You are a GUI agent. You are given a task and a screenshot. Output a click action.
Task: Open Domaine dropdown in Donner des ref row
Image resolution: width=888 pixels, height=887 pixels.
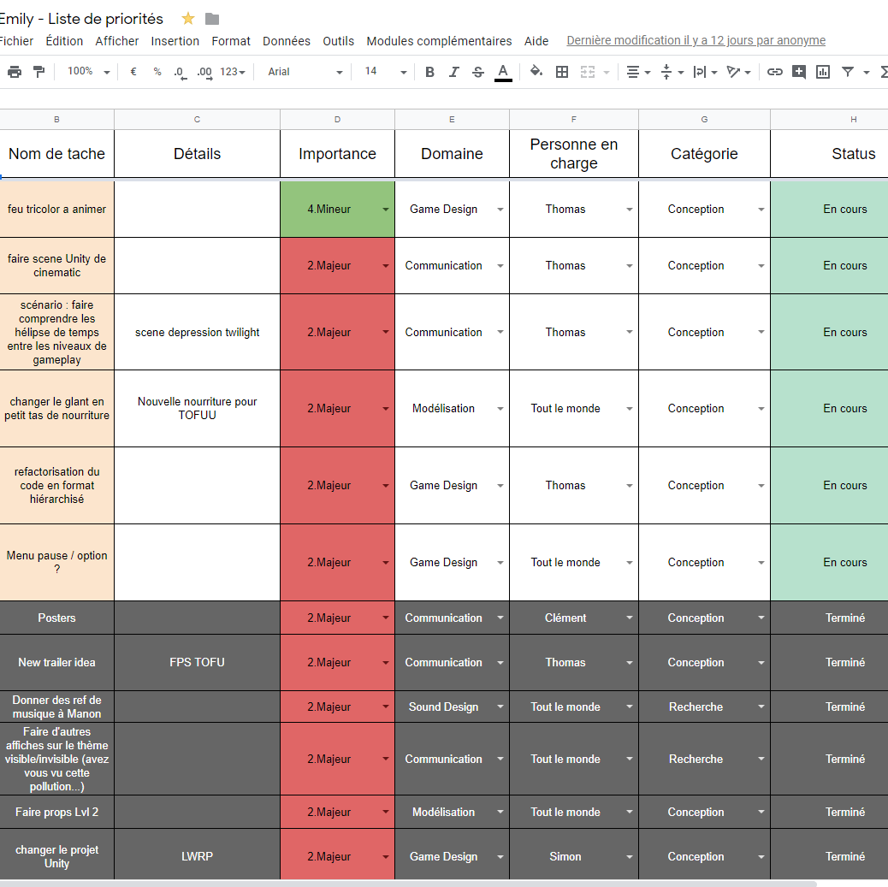(x=500, y=707)
